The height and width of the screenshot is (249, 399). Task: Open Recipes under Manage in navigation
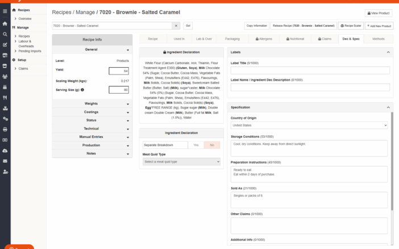[24, 36]
